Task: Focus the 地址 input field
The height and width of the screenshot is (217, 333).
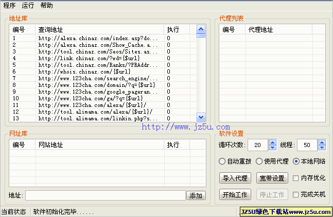Action: click(106, 195)
